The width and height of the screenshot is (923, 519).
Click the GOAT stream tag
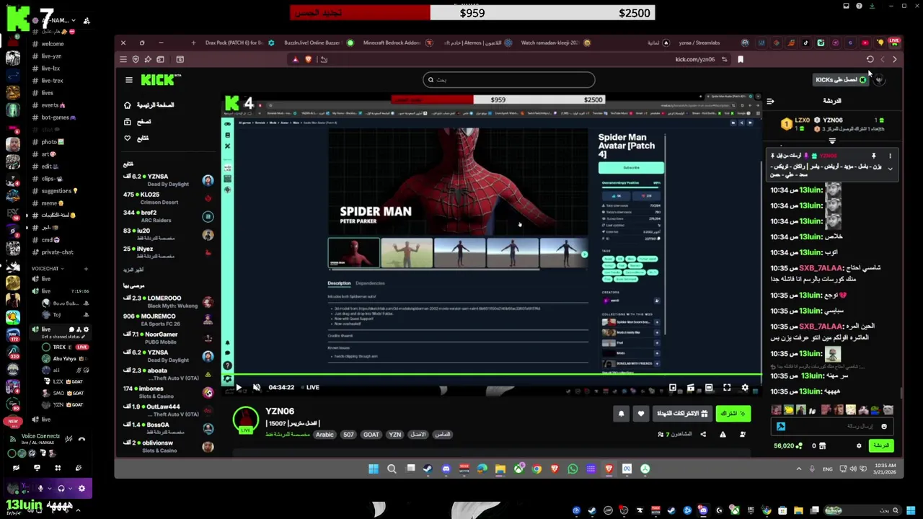tap(371, 435)
